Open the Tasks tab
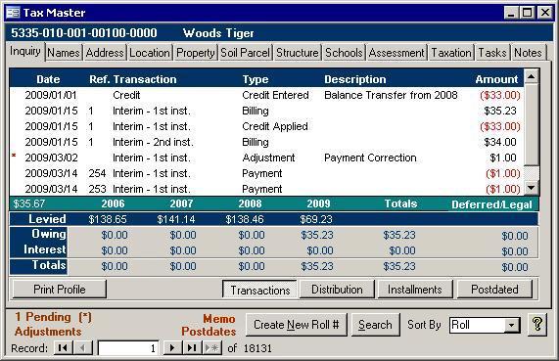 (492, 53)
